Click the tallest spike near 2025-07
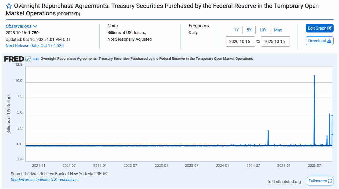339x189 pixels. coord(314,76)
